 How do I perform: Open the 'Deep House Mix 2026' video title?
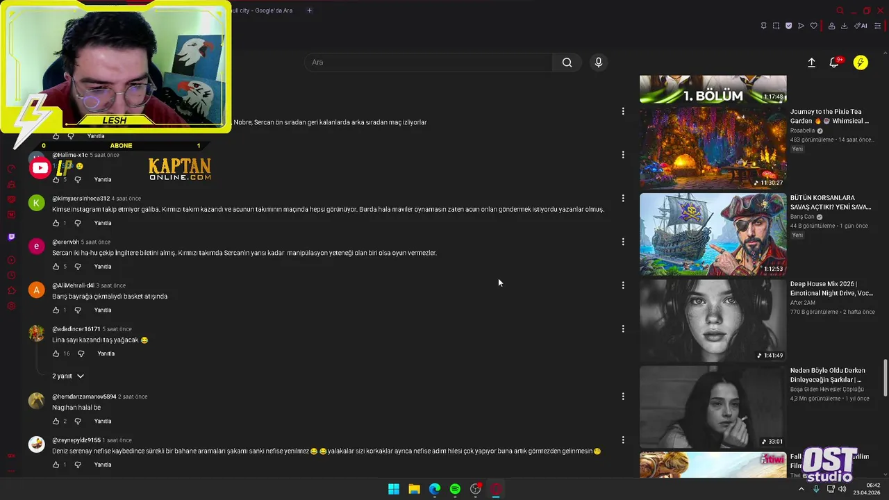tap(831, 288)
